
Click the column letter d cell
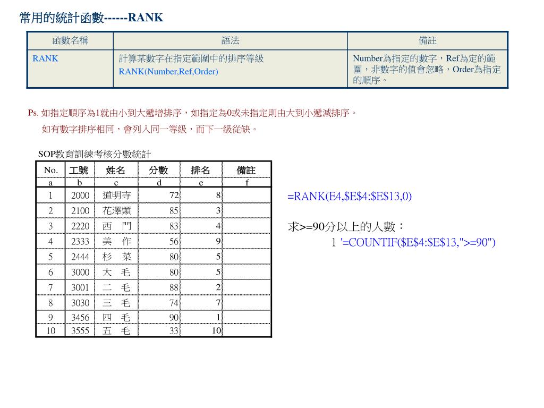[159, 183]
